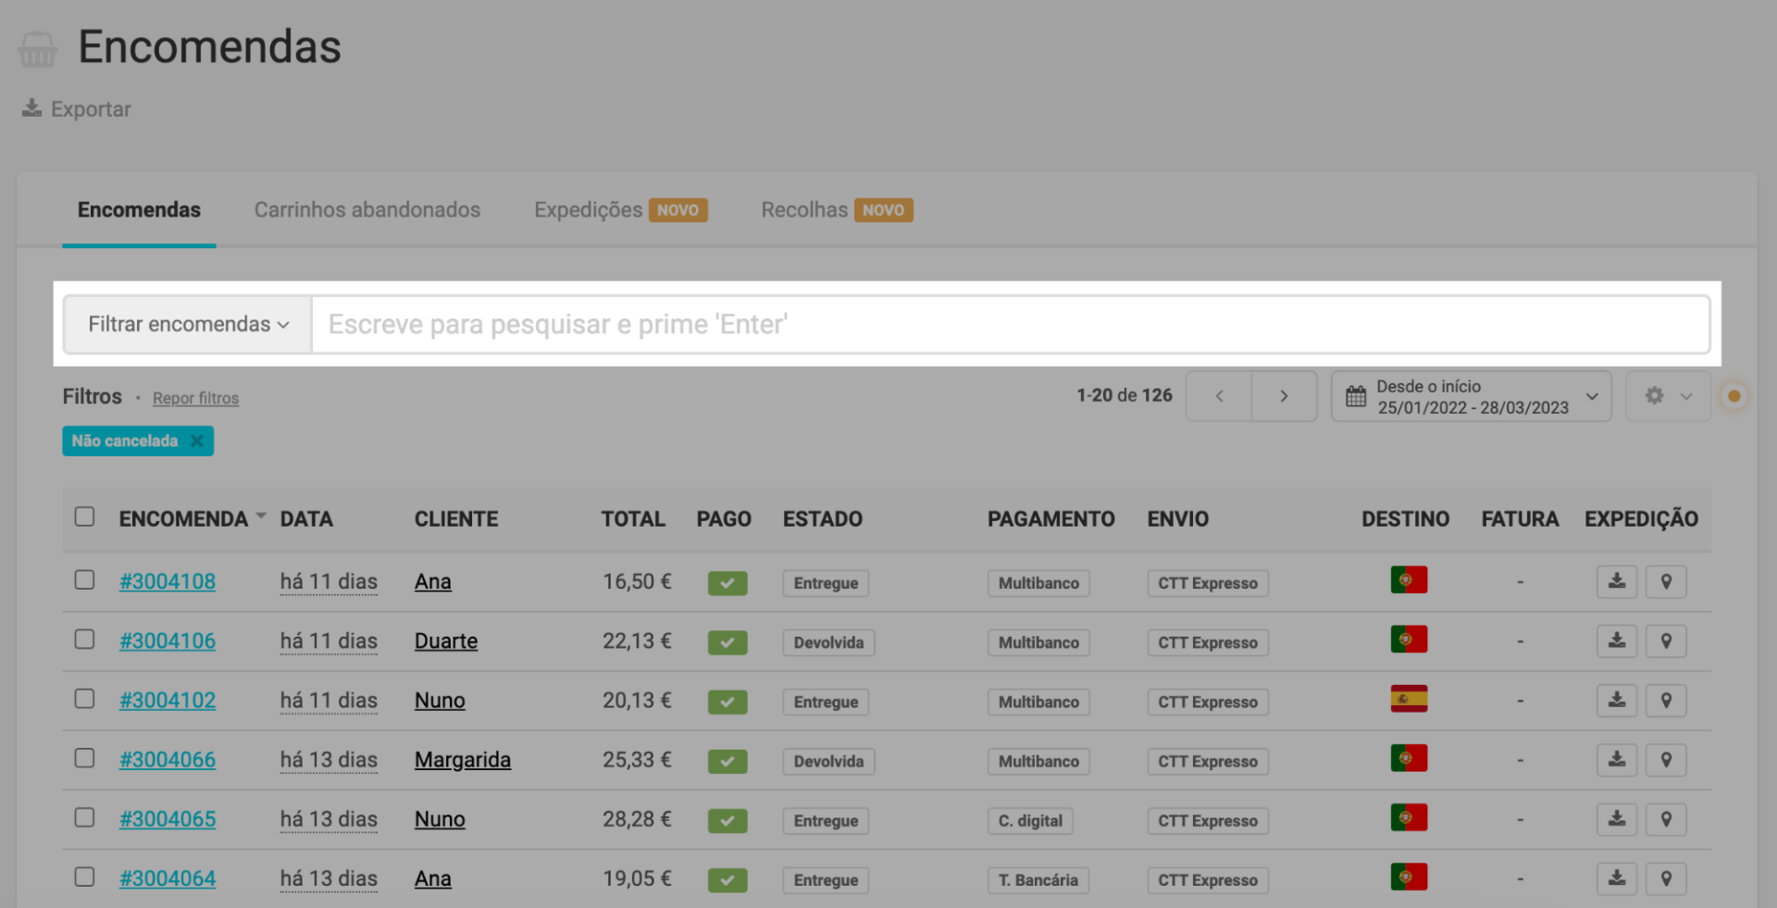Click the Spain flag for order #3004102
The image size is (1777, 908).
coord(1408,699)
